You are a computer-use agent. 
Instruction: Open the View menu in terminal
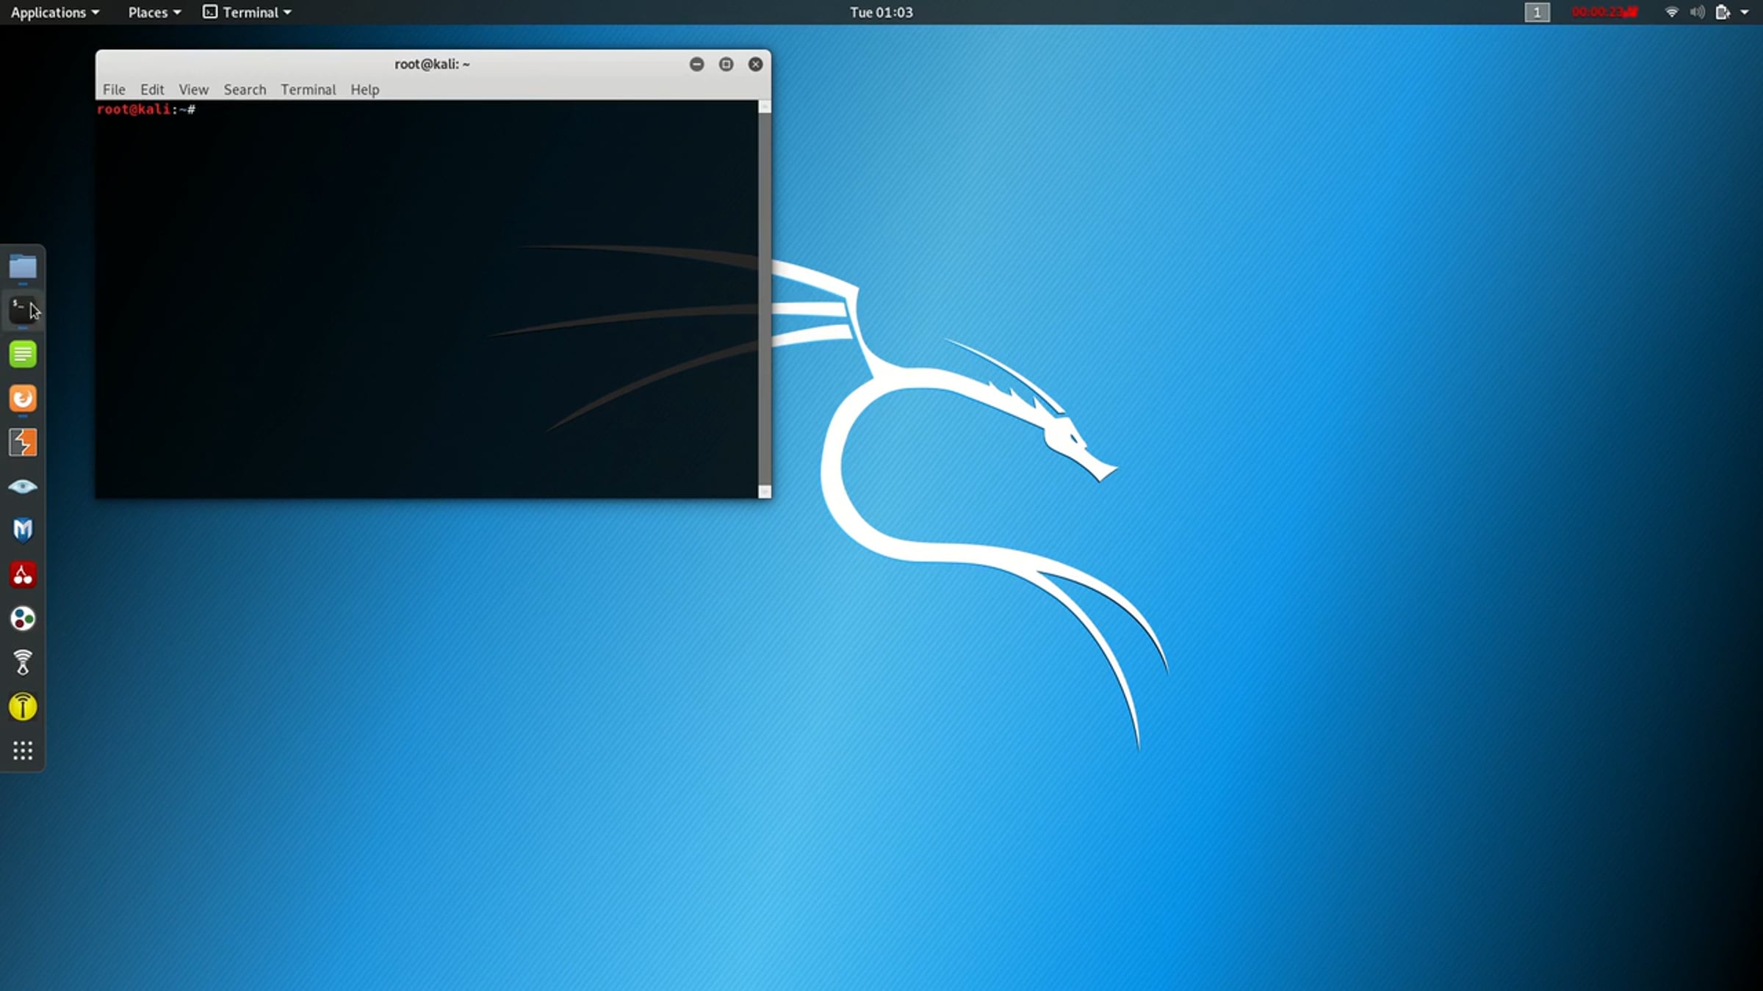tap(194, 90)
